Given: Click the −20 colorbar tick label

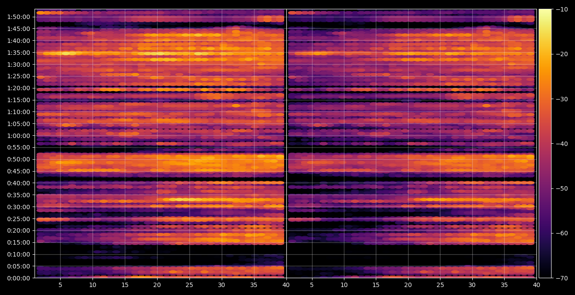Looking at the screenshot, I should pyautogui.click(x=562, y=54).
